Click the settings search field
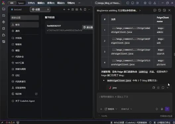This screenshot has width=175, height=124. tap(25, 18)
